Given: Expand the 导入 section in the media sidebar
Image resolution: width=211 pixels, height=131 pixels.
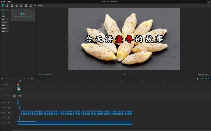Looking at the screenshot, I should 5,10.
